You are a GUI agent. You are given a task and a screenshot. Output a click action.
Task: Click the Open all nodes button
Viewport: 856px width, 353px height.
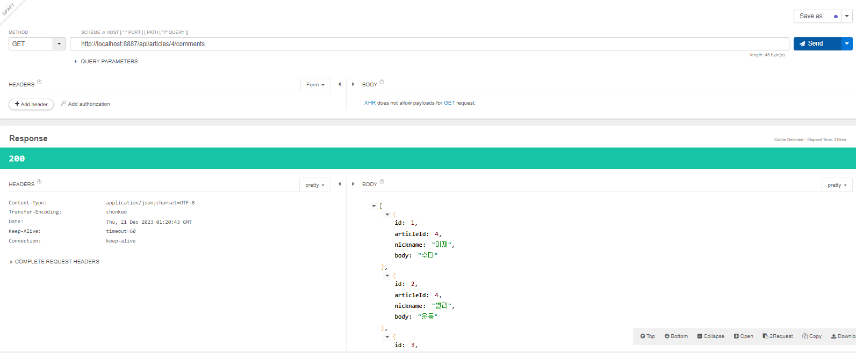point(744,336)
